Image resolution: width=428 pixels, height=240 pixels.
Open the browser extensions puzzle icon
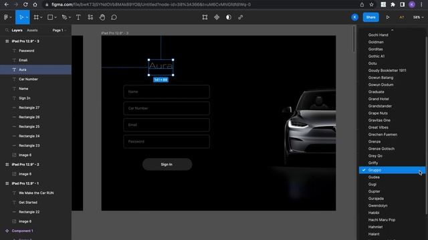coord(393,5)
